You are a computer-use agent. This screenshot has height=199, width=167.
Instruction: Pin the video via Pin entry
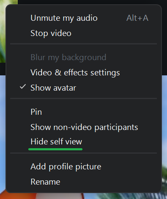(83, 112)
